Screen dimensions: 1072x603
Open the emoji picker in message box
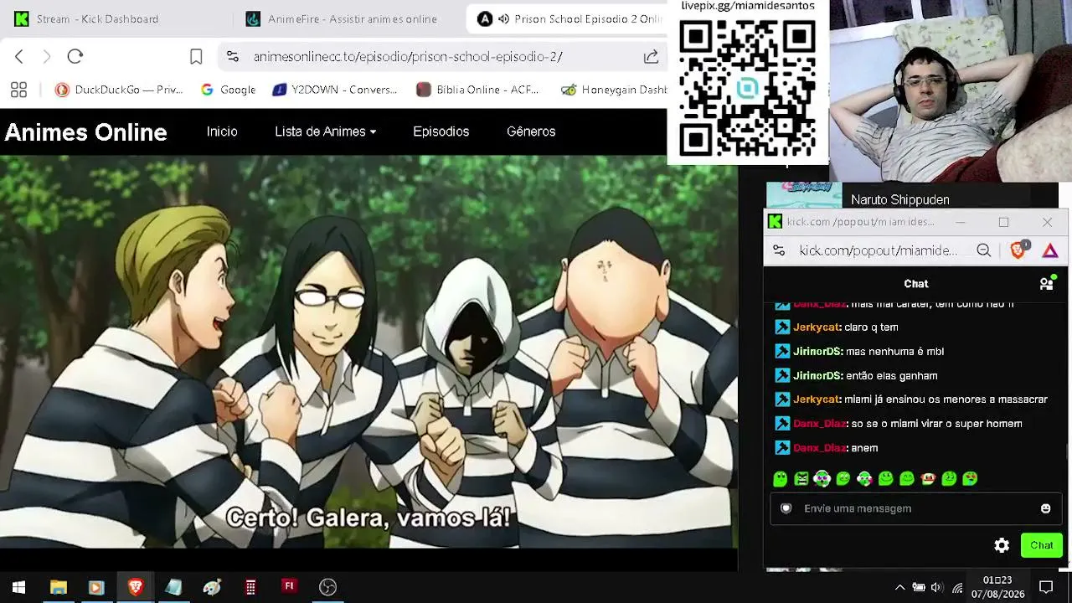tap(1045, 508)
